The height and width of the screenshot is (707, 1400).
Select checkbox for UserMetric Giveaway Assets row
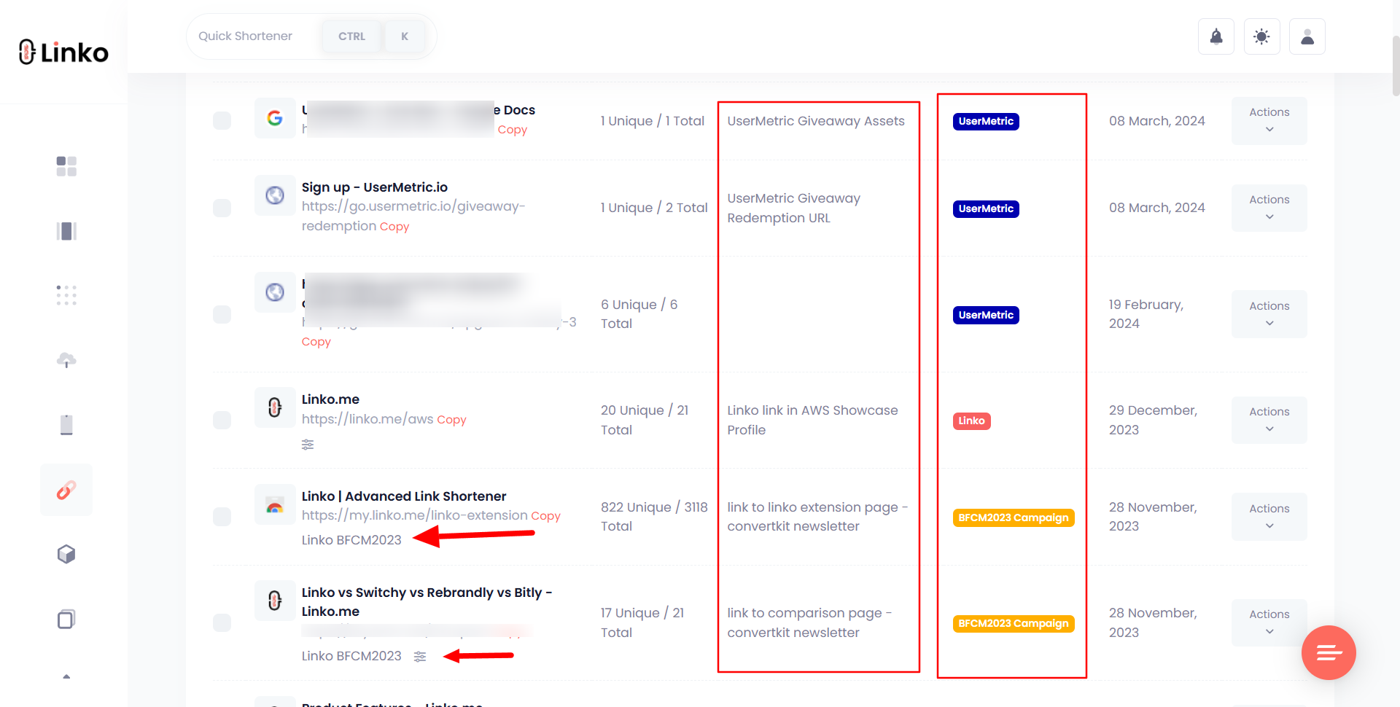click(222, 120)
